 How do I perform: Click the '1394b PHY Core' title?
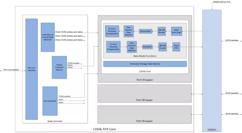[104, 129]
